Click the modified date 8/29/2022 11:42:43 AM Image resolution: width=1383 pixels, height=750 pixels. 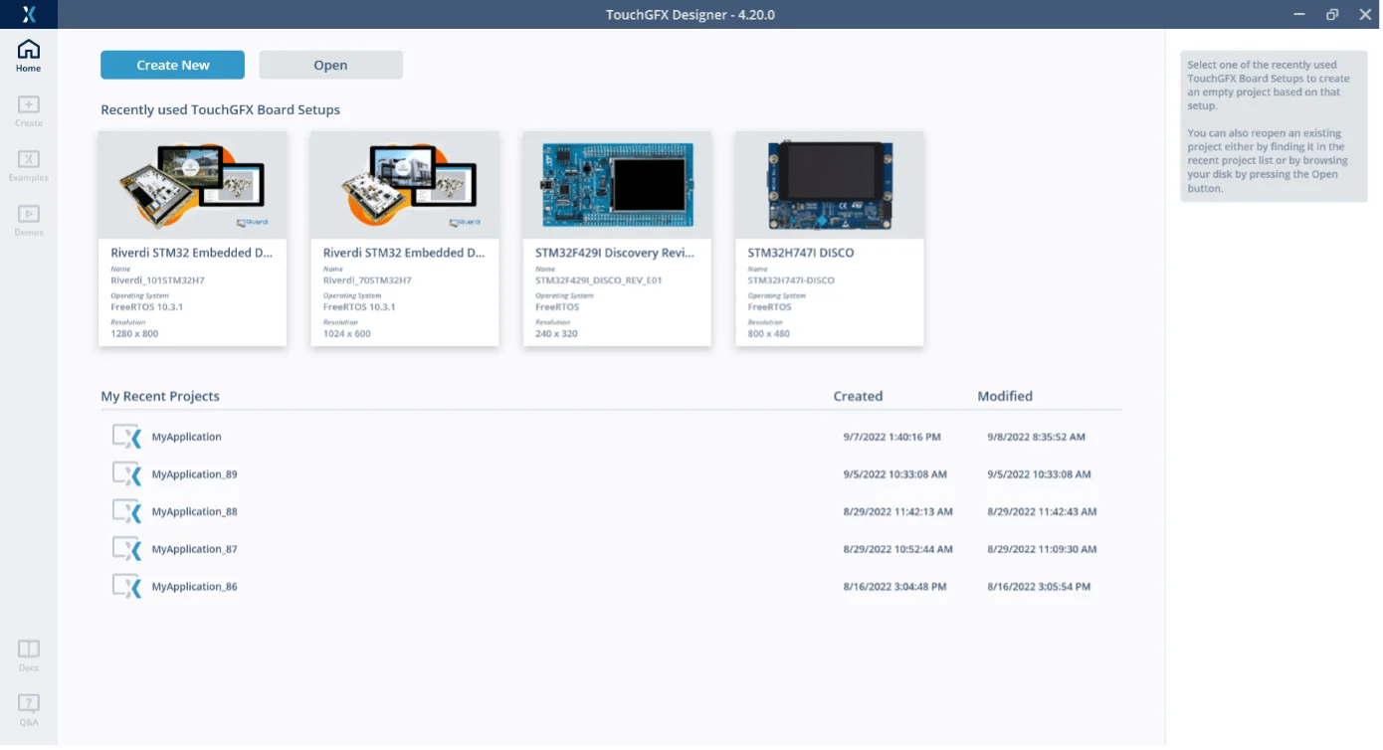pyautogui.click(x=1042, y=512)
